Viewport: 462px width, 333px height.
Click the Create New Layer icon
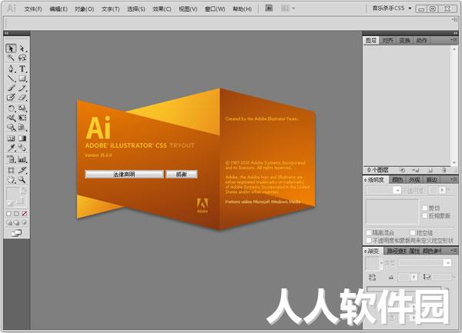[430, 170]
